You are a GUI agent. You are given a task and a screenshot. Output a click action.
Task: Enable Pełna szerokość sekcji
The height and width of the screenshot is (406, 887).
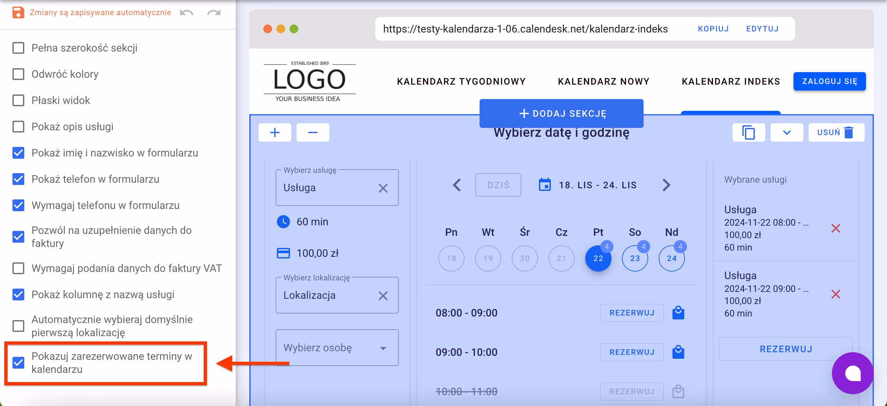coord(18,48)
